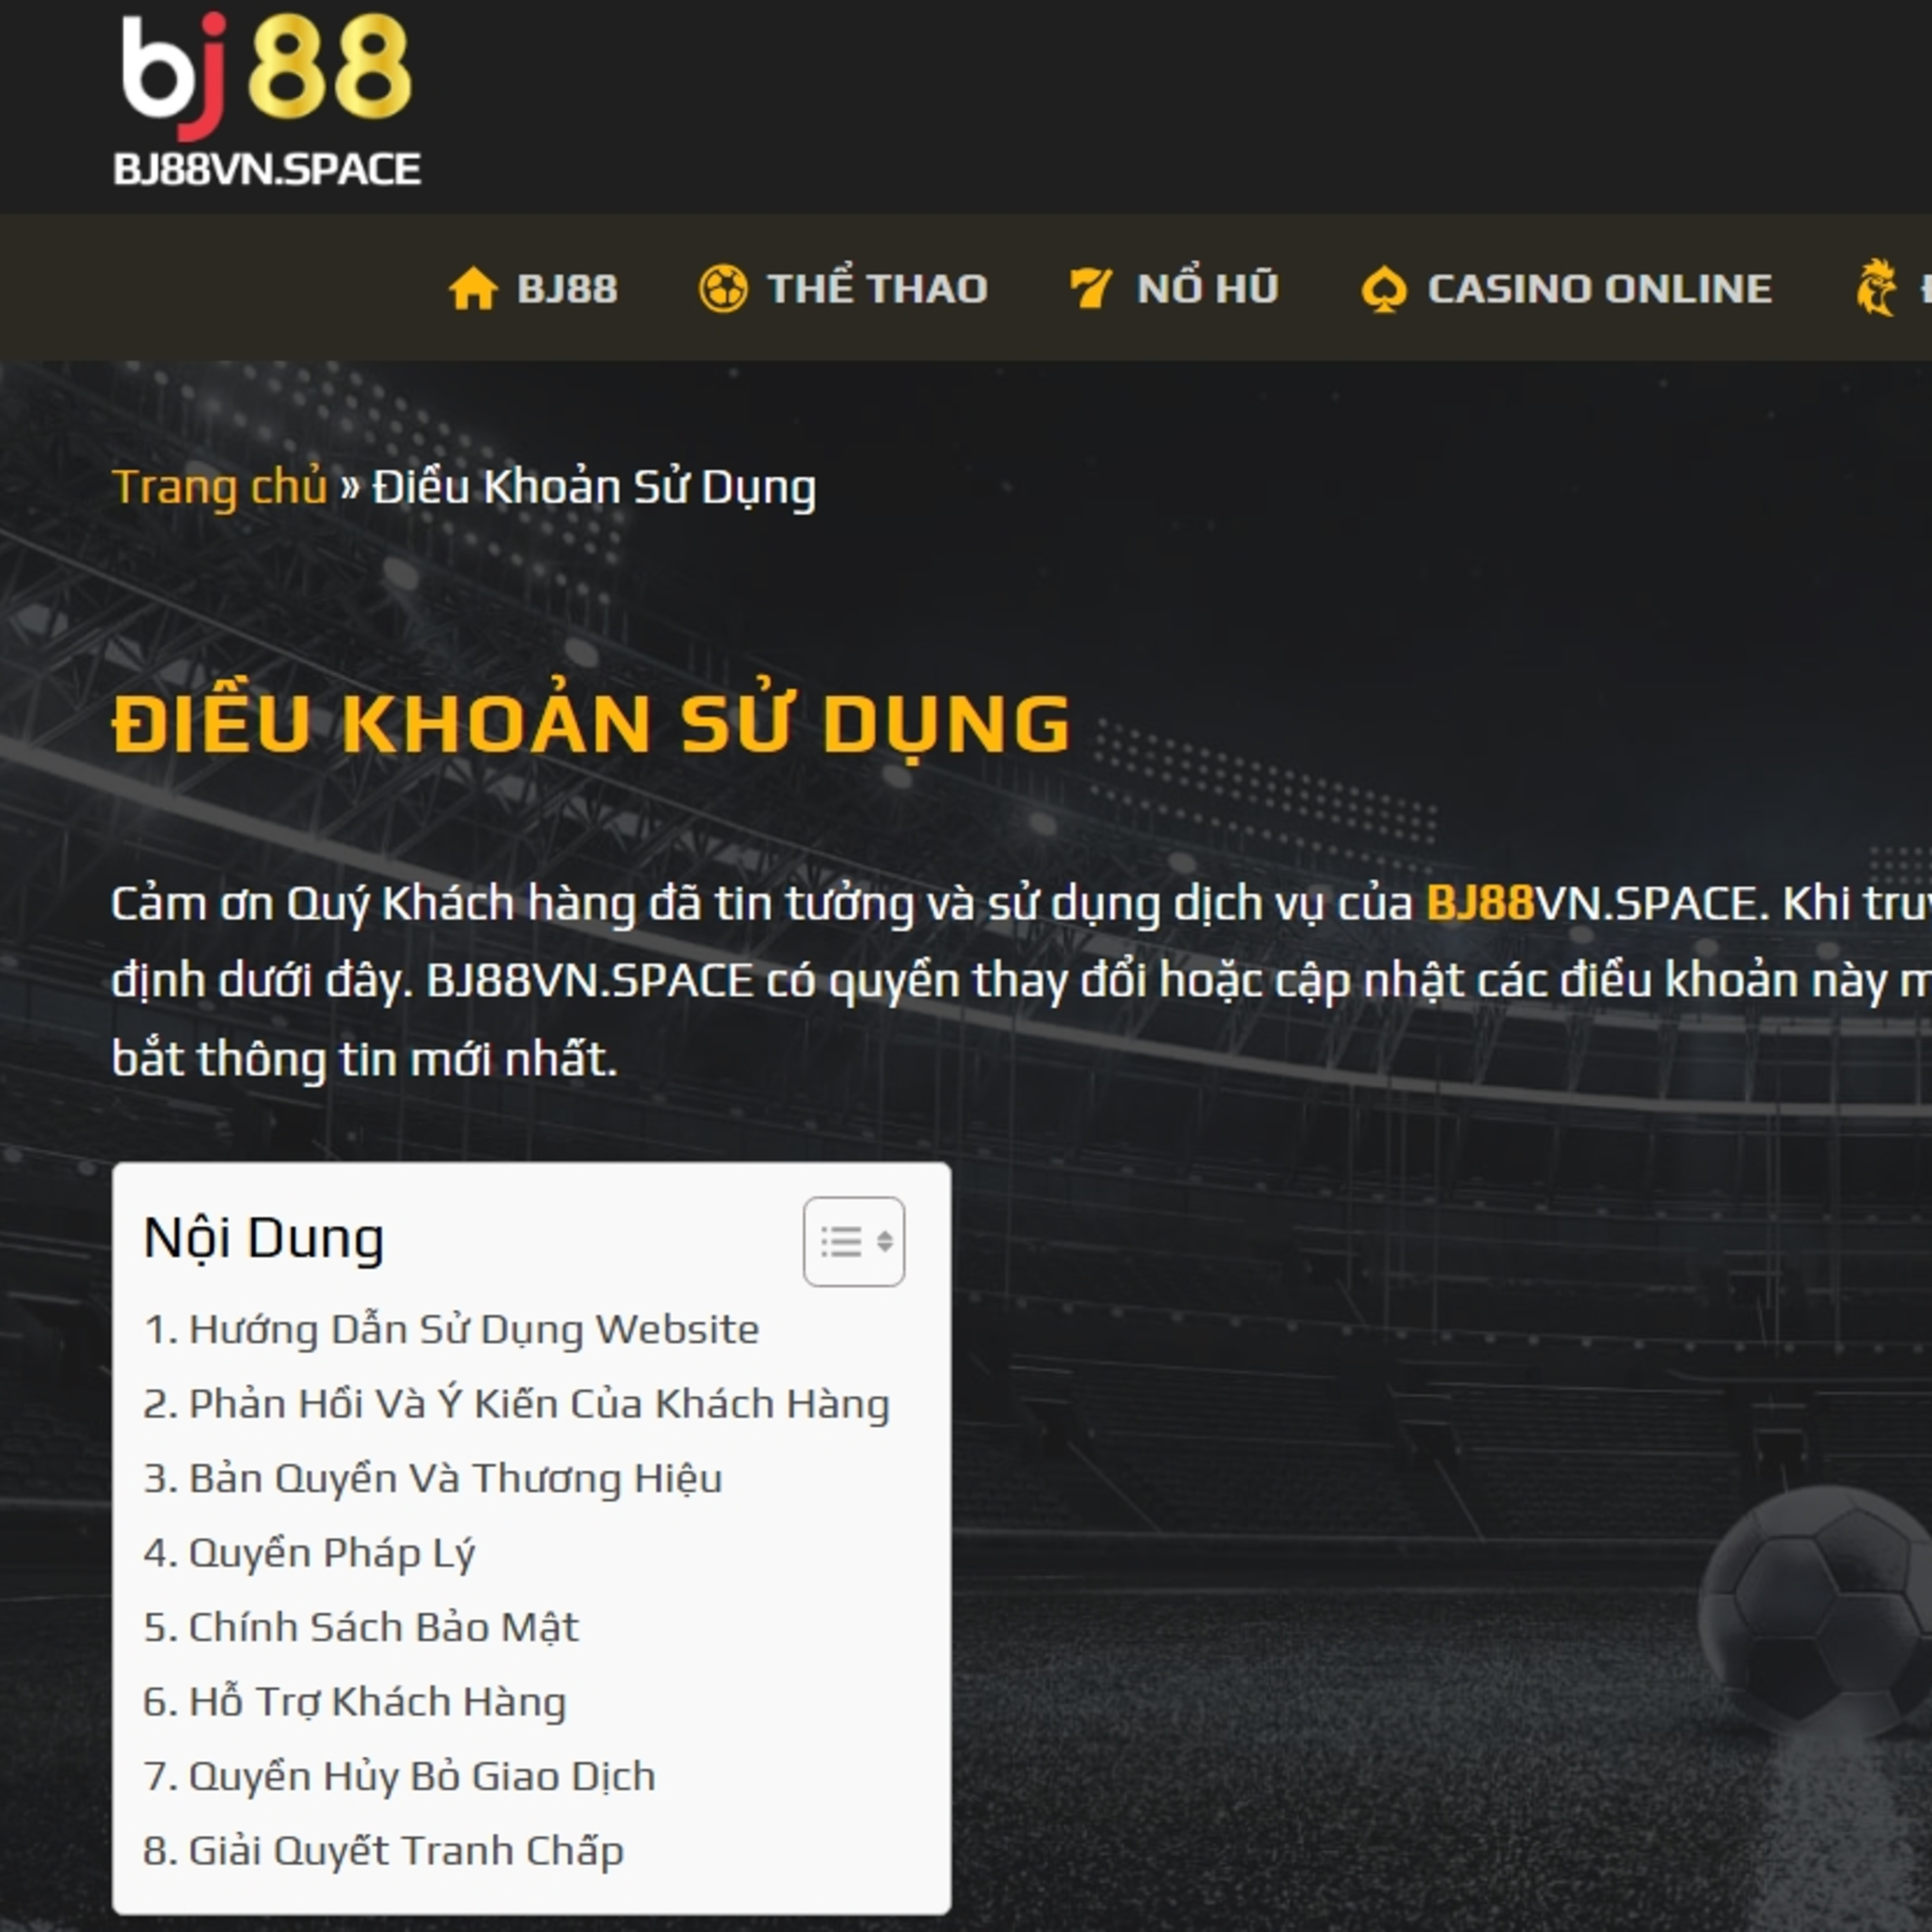The image size is (1932, 1932).
Task: Open Phản Hồi Và Ý Kiến Của Khách Hàng
Action: (x=516, y=1404)
